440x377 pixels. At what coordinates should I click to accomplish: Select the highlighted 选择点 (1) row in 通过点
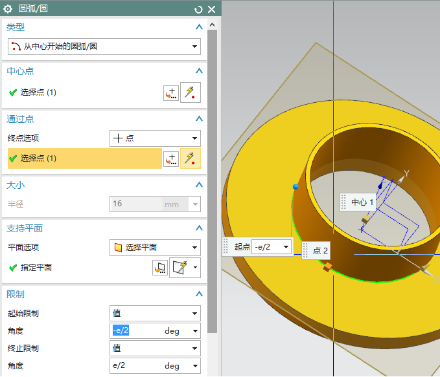point(84,158)
